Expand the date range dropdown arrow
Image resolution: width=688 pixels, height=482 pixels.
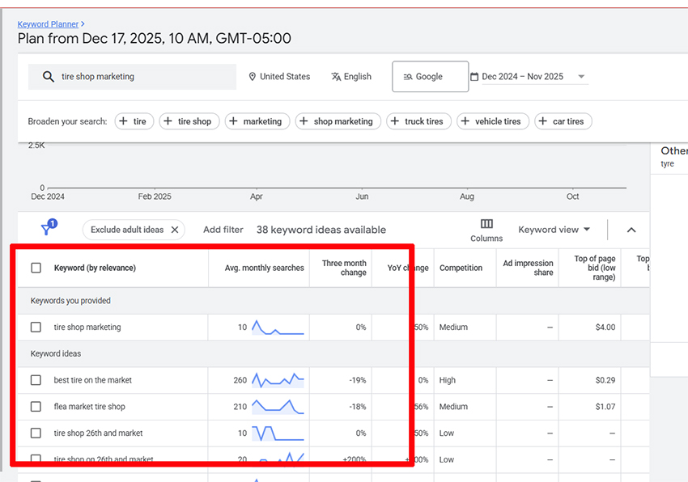click(581, 77)
